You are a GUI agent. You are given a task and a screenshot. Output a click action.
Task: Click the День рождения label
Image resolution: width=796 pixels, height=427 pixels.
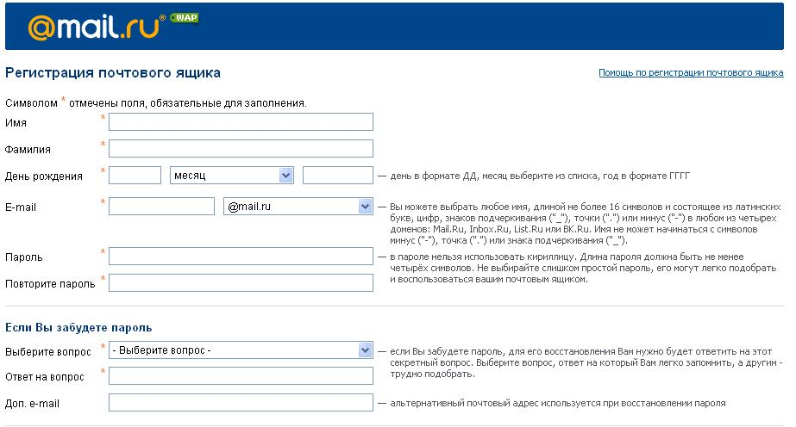(x=44, y=176)
